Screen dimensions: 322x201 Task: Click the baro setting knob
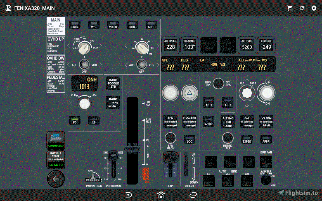pyautogui.click(x=85, y=104)
